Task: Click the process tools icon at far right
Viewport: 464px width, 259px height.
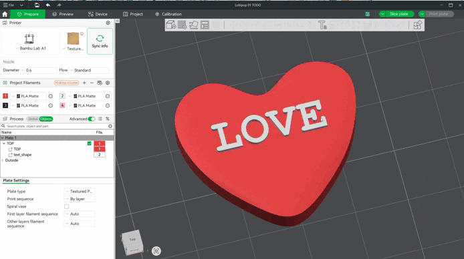Action: point(108,119)
